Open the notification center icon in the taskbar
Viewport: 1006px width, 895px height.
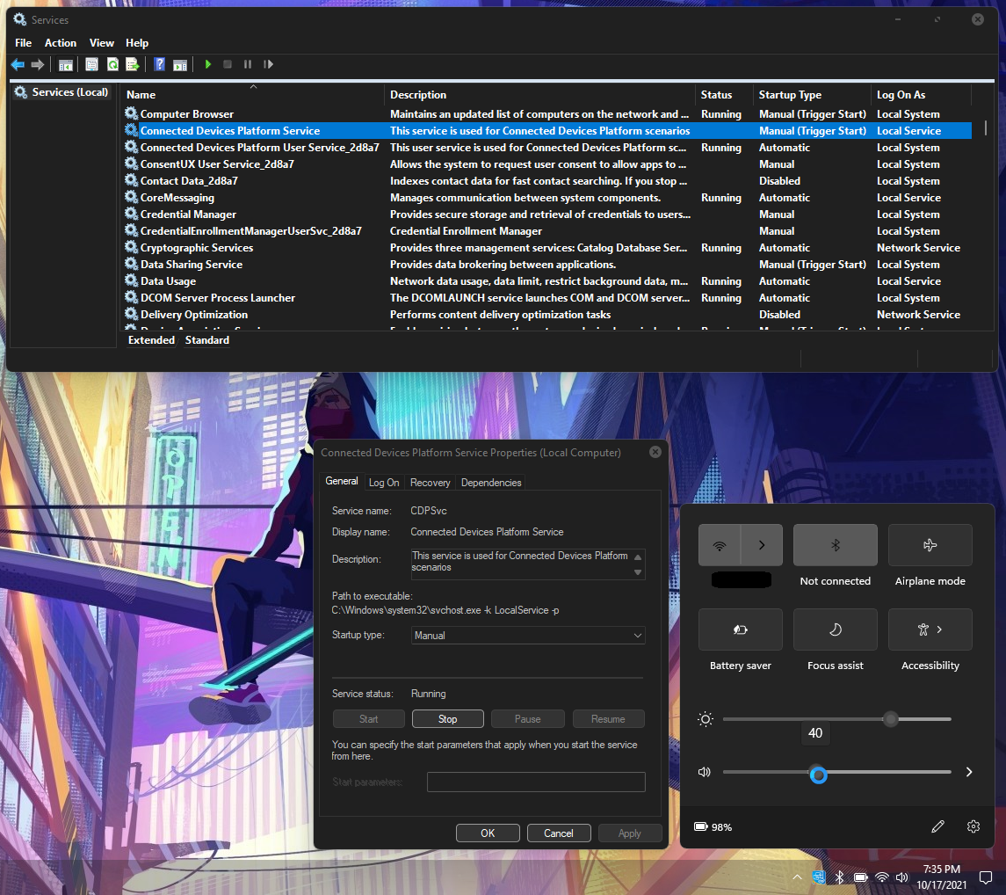click(x=986, y=877)
